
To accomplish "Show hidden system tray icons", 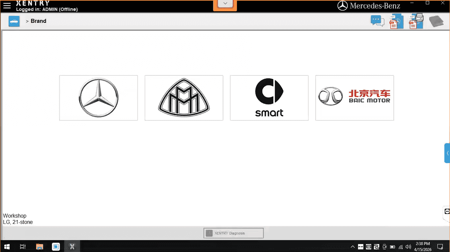I will [353, 247].
